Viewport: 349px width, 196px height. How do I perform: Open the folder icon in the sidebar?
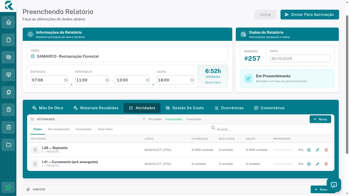point(8,145)
